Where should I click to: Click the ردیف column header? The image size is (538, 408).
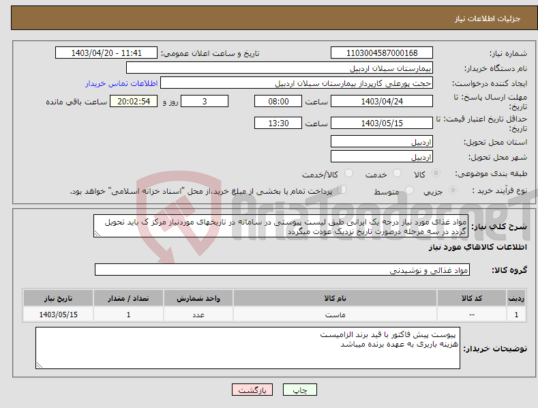coord(516,297)
